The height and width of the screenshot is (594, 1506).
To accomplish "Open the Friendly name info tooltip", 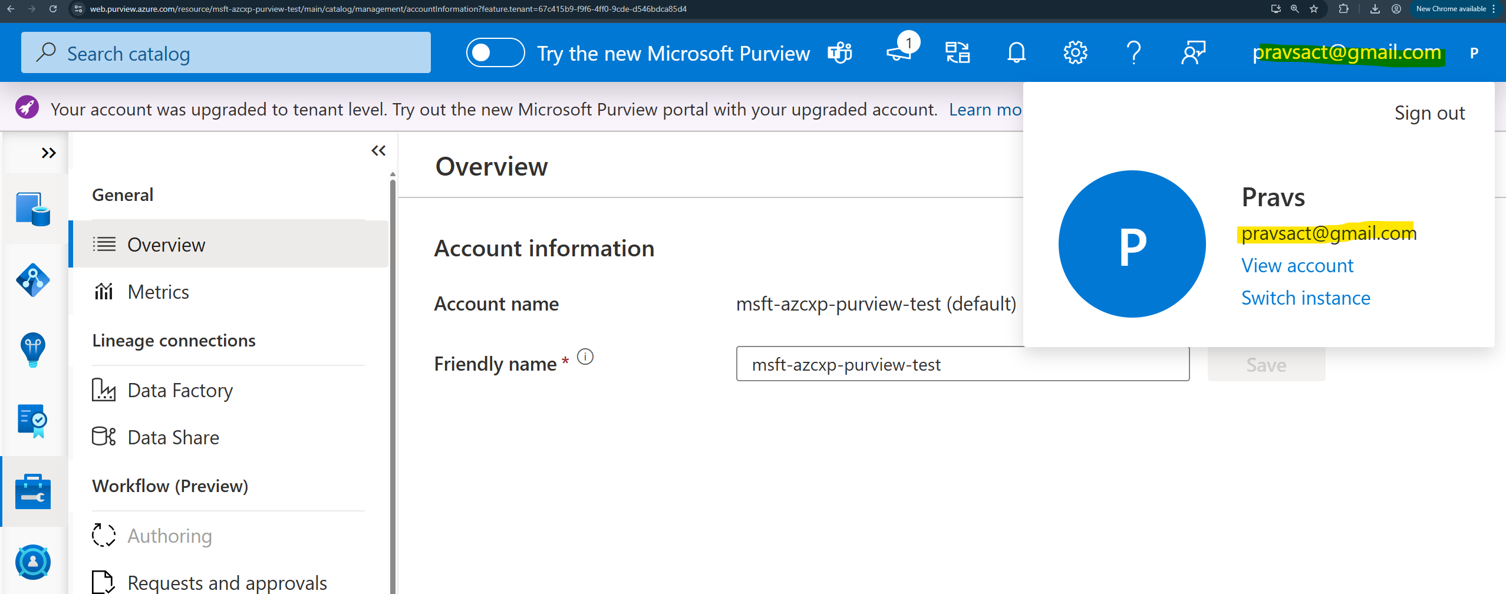I will pyautogui.click(x=585, y=357).
